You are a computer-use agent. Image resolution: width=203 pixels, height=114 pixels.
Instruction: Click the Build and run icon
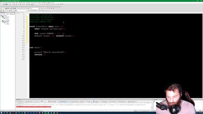pyautogui.click(x=26, y=4)
